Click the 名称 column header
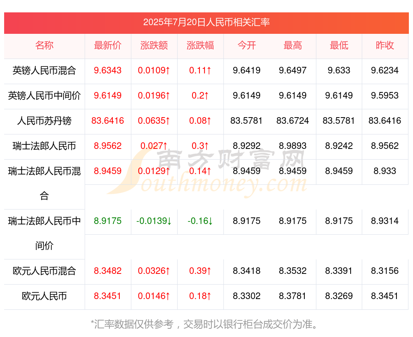The width and height of the screenshot is (413, 337). tap(44, 45)
